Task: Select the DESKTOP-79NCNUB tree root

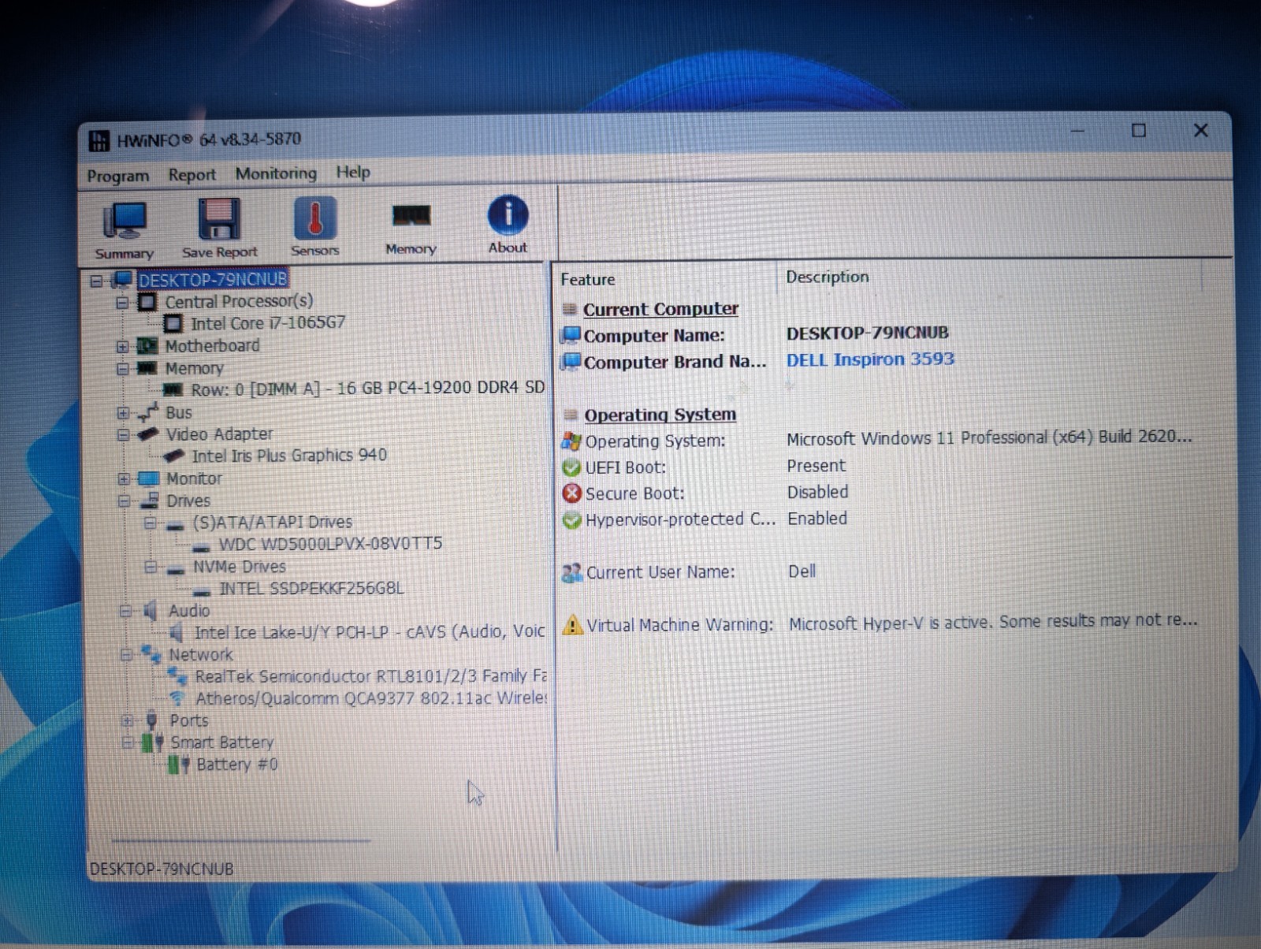Action: [213, 280]
